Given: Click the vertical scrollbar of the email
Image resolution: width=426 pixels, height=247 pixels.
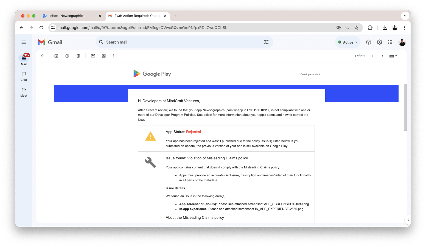Looking at the screenshot, I should [x=405, y=107].
